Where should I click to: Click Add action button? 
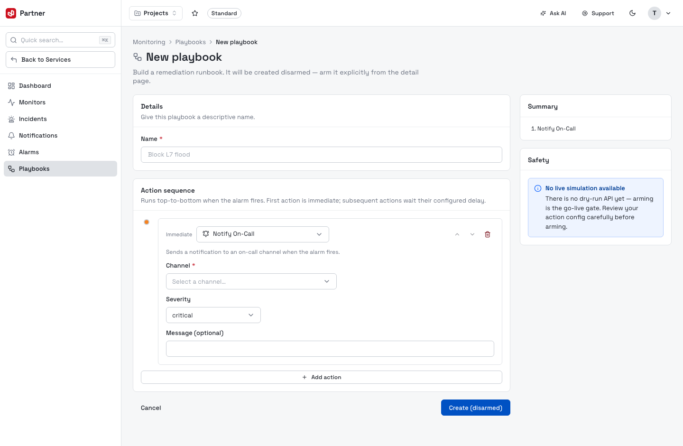[322, 377]
